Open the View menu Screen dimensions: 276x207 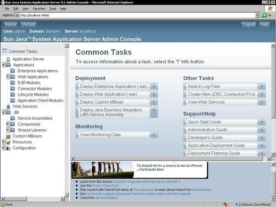25,9
